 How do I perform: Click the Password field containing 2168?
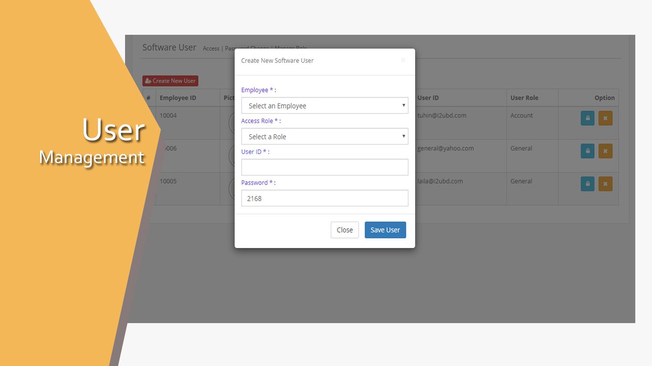(325, 198)
